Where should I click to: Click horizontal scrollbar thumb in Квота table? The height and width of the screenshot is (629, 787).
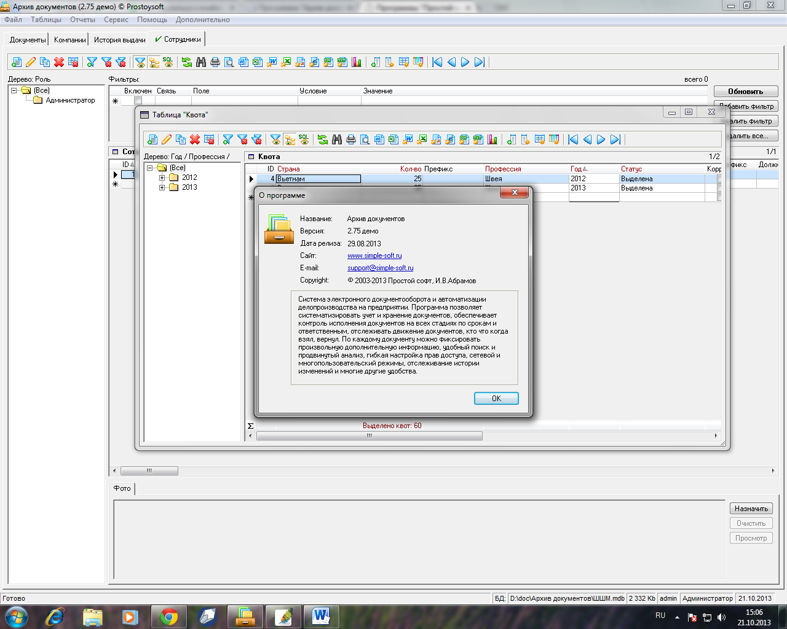(369, 436)
